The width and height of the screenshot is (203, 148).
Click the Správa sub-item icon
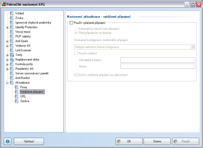click(x=17, y=101)
